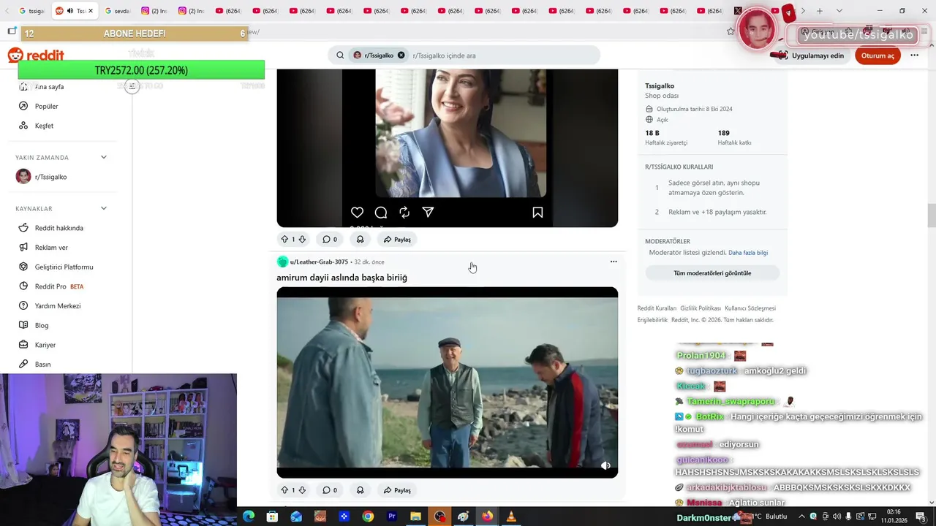Screen dimensions: 936x526
Task: Close the active Reddit browser tab
Action: click(x=91, y=11)
